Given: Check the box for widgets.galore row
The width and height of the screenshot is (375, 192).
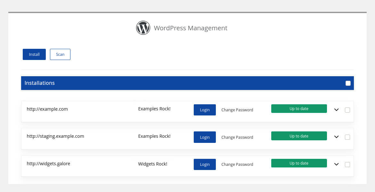Looking at the screenshot, I should click(347, 164).
